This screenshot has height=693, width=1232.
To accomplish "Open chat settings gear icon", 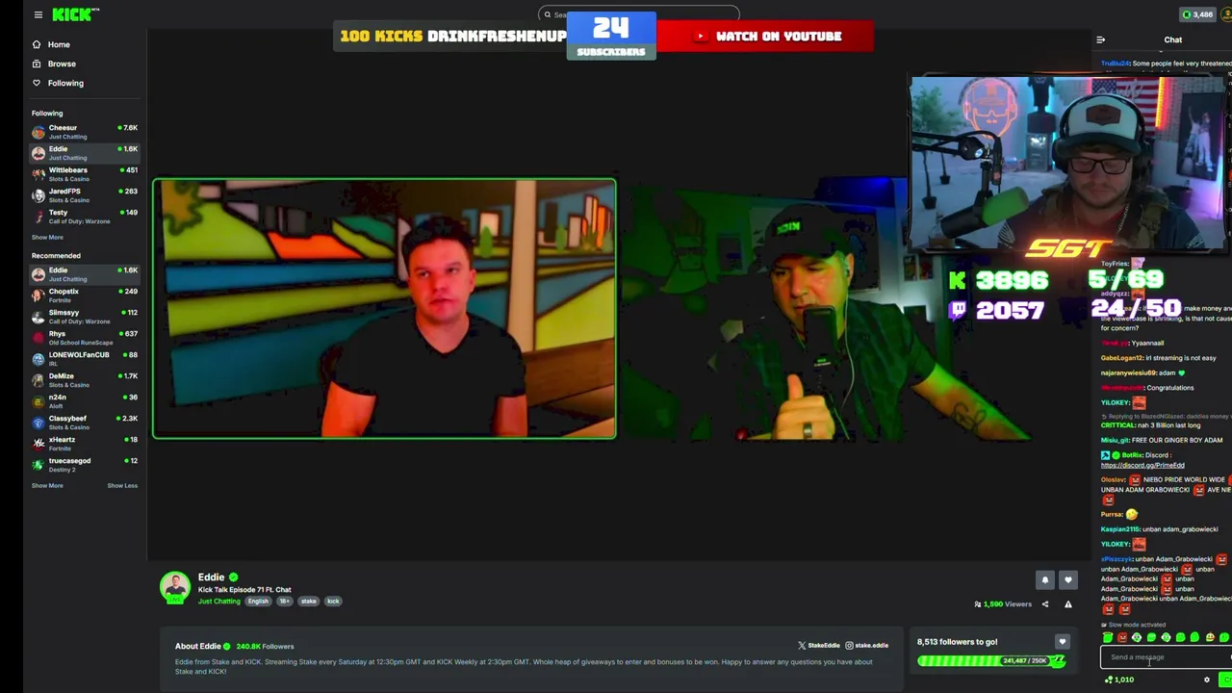I will click(x=1206, y=680).
